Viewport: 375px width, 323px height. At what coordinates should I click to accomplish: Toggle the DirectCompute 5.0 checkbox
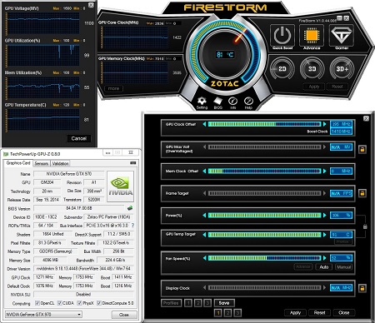coord(98,303)
